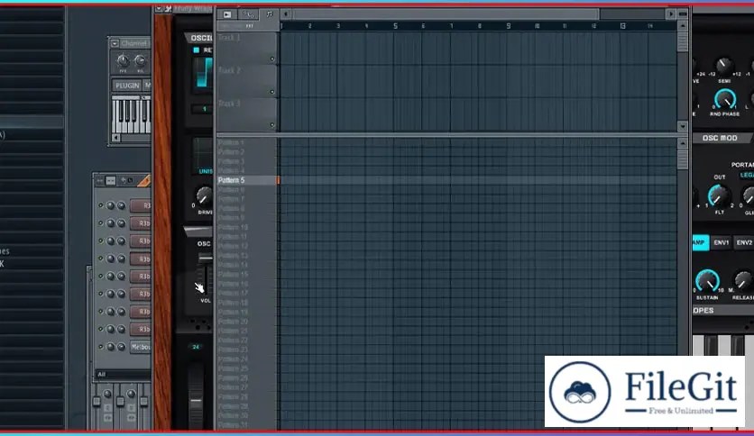Click bar 9 on the playlist timeline
This screenshot has width=754, height=436.
pyautogui.click(x=509, y=26)
